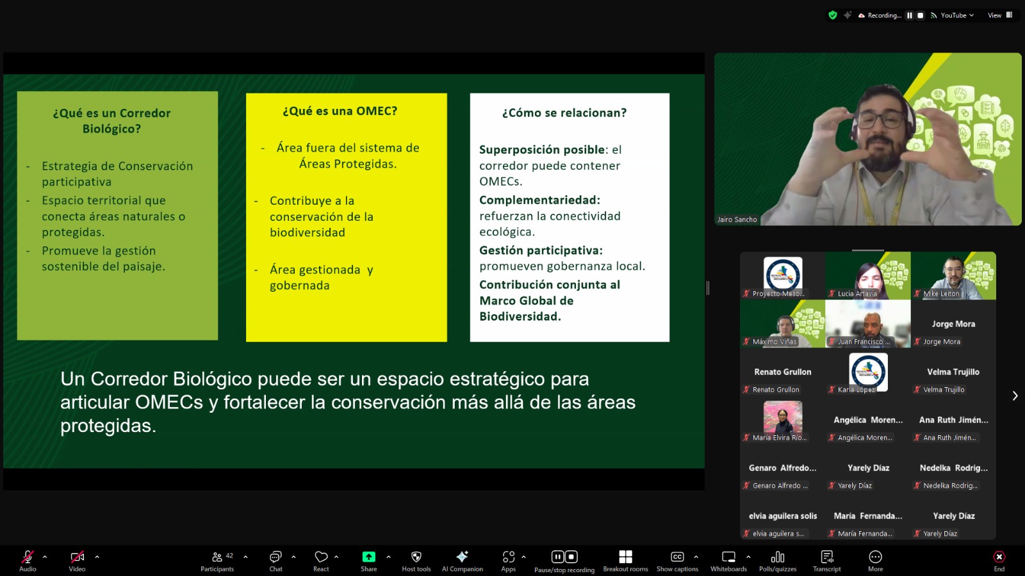Select Nedelka Rodrig participant tile
Image resolution: width=1025 pixels, height=576 pixels.
coord(953,467)
